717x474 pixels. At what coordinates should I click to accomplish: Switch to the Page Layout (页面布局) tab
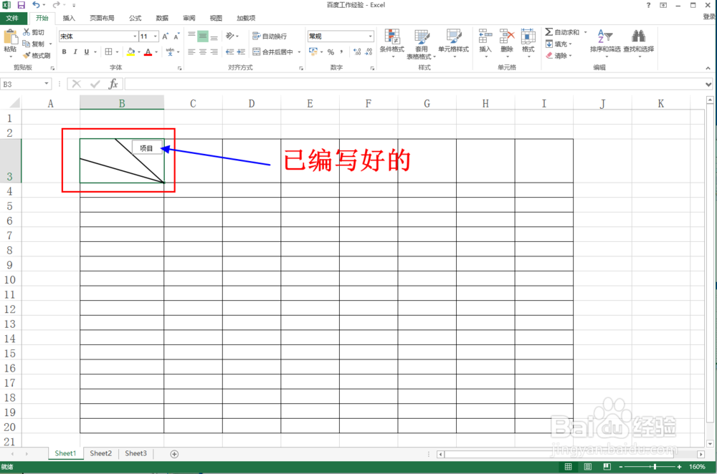click(x=102, y=18)
